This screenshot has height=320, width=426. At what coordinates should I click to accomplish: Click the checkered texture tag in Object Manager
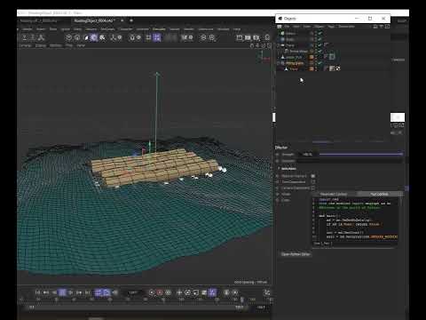click(338, 68)
